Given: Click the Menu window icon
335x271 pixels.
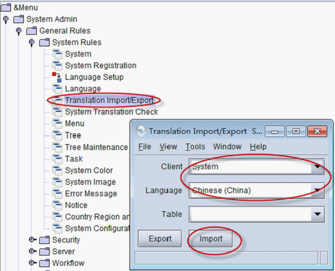Looking at the screenshot, I should (57, 124).
